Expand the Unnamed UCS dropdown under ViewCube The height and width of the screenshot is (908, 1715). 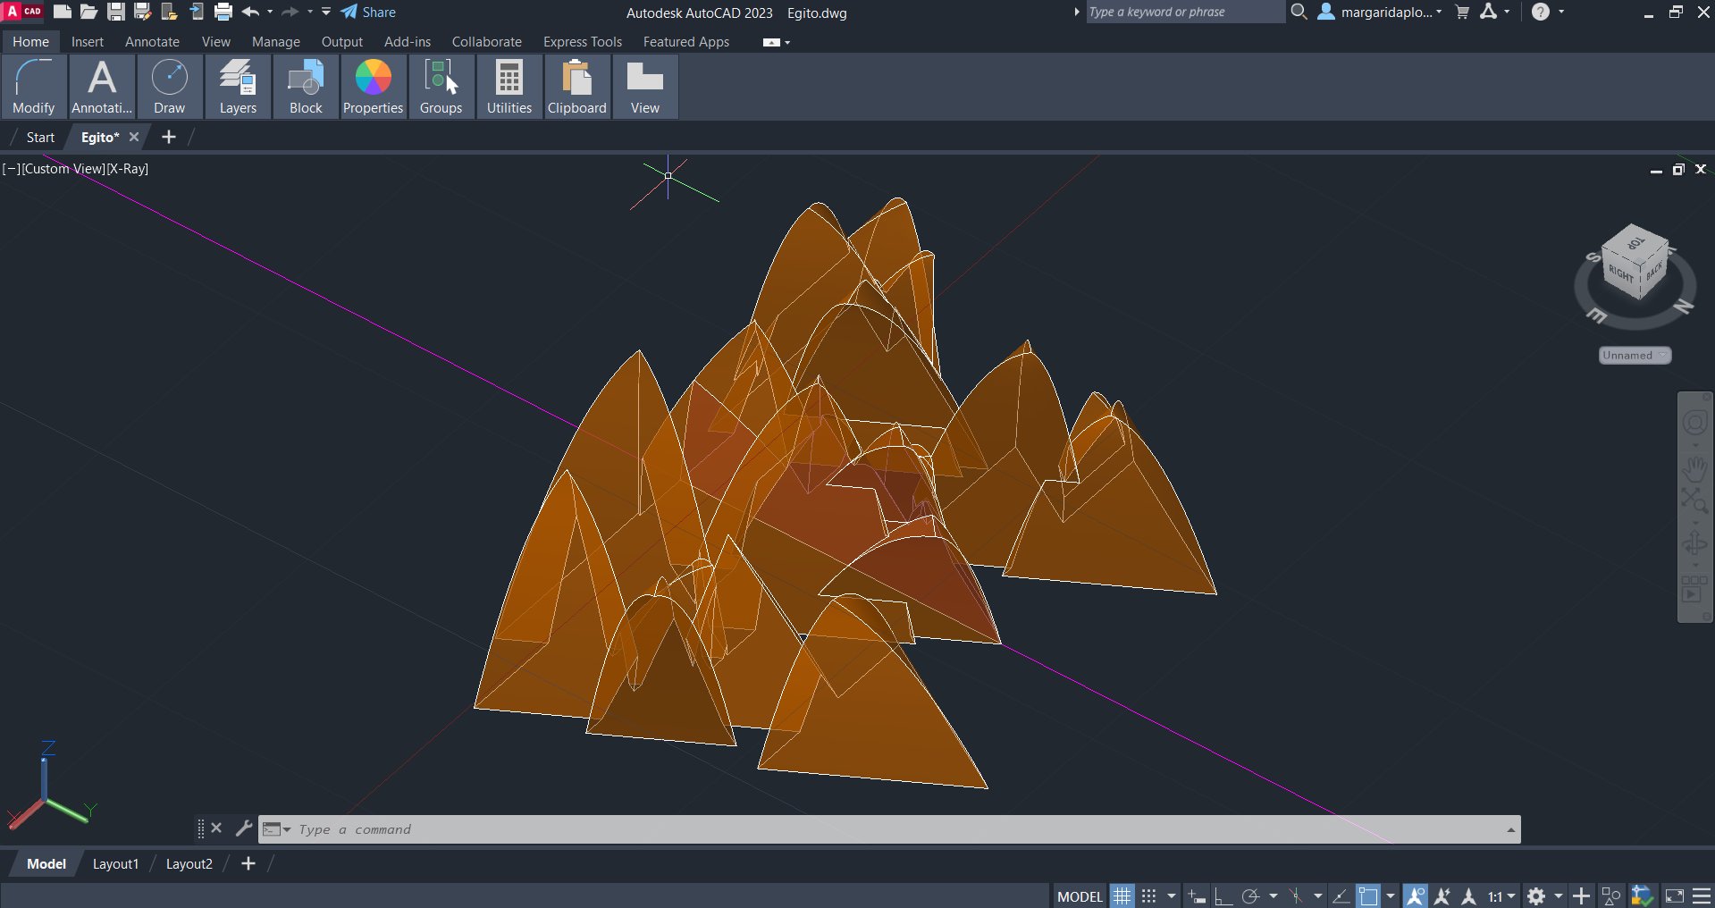(x=1635, y=356)
